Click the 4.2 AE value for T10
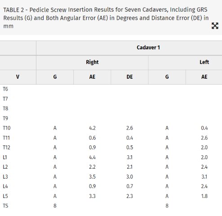 [x=92, y=128]
